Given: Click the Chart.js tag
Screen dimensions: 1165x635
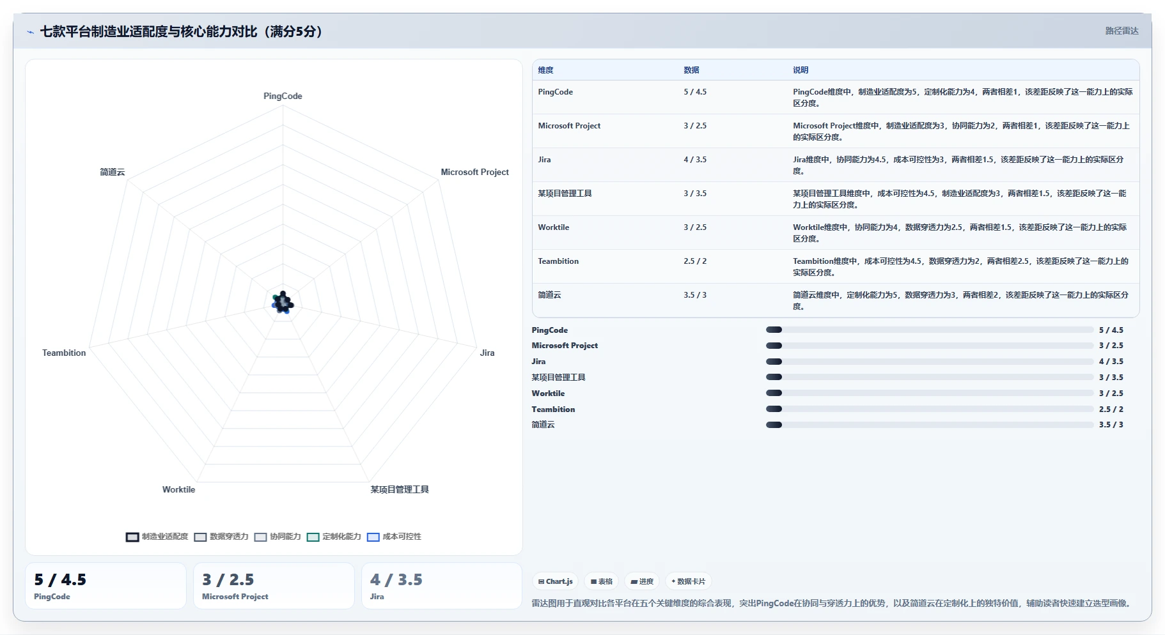Looking at the screenshot, I should click(555, 581).
